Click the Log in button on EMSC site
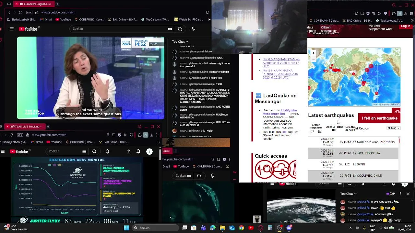This screenshot has width=415, height=233. (x=405, y=26)
